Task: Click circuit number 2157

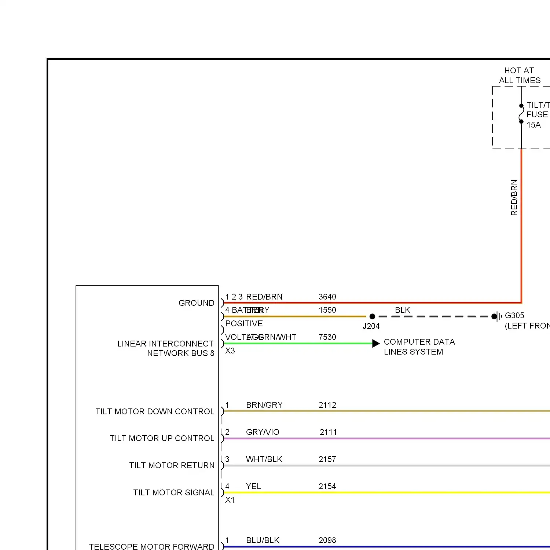Action: click(327, 459)
